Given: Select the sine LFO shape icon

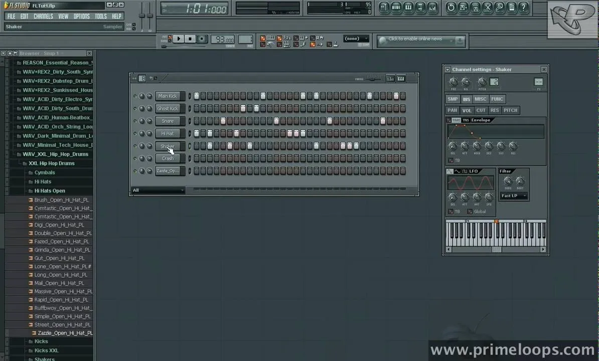Looking at the screenshot, I should [450, 171].
